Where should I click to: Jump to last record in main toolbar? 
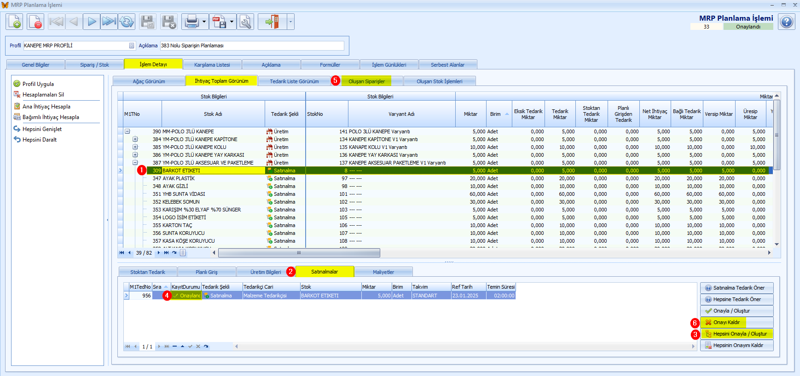pyautogui.click(x=109, y=22)
